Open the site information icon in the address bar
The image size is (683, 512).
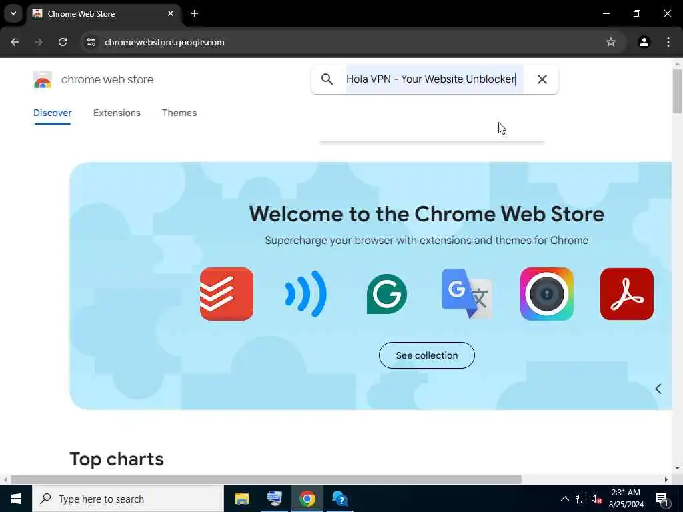point(91,42)
